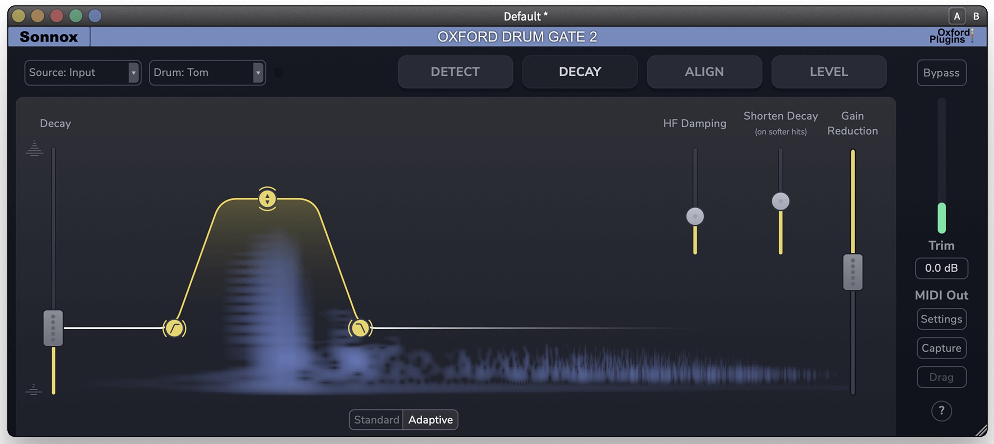The width and height of the screenshot is (994, 444).
Task: Select the Adaptive decay mode
Action: [x=430, y=420]
